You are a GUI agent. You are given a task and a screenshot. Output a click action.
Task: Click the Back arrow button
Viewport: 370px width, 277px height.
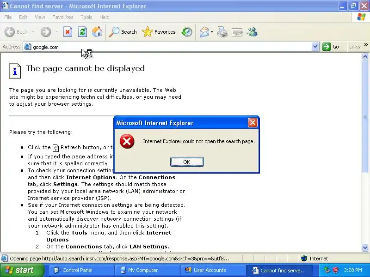pyautogui.click(x=10, y=32)
